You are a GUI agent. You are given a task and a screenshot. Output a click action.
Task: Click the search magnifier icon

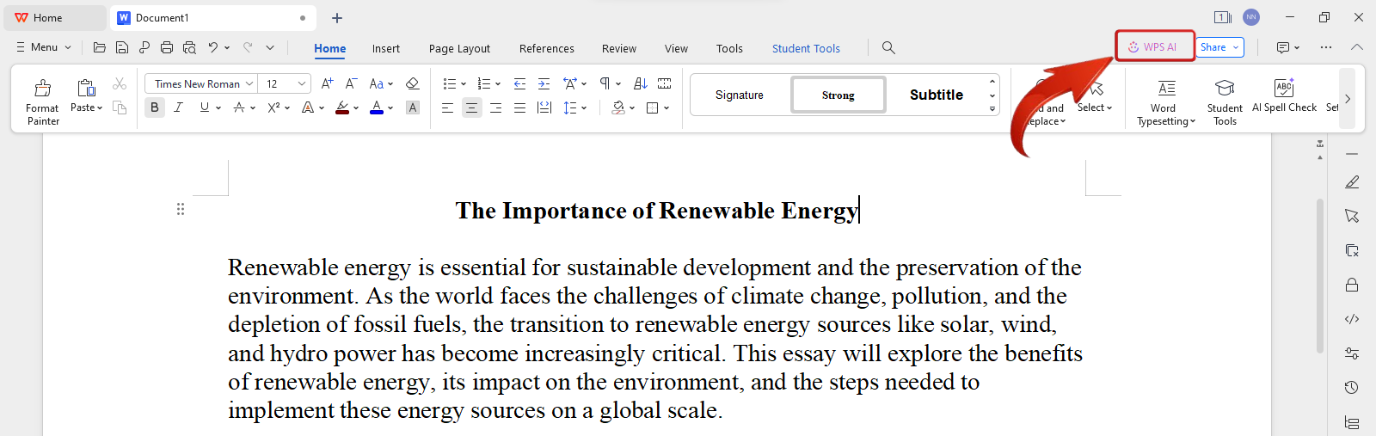[888, 48]
